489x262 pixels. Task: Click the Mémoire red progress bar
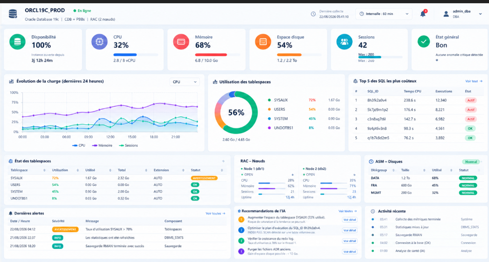click(x=218, y=55)
